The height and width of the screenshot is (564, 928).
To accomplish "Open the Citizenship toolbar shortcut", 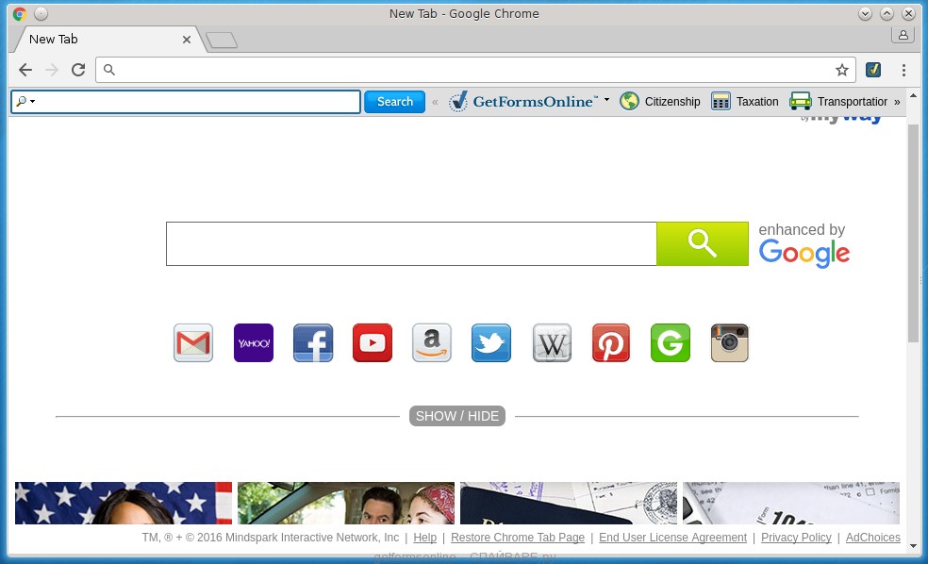I will (x=660, y=101).
